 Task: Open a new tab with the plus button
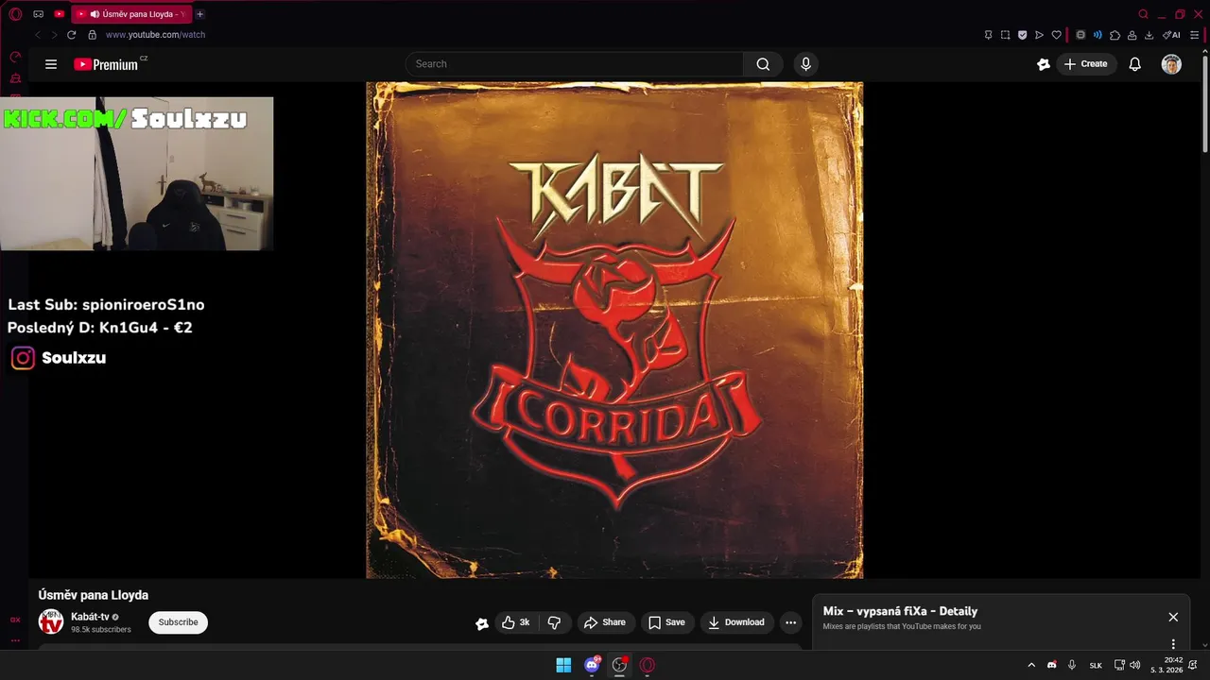[199, 14]
